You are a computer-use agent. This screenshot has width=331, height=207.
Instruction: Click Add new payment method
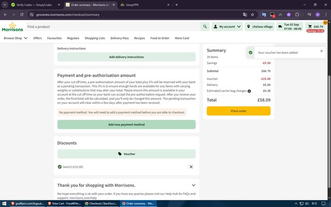[126, 125]
